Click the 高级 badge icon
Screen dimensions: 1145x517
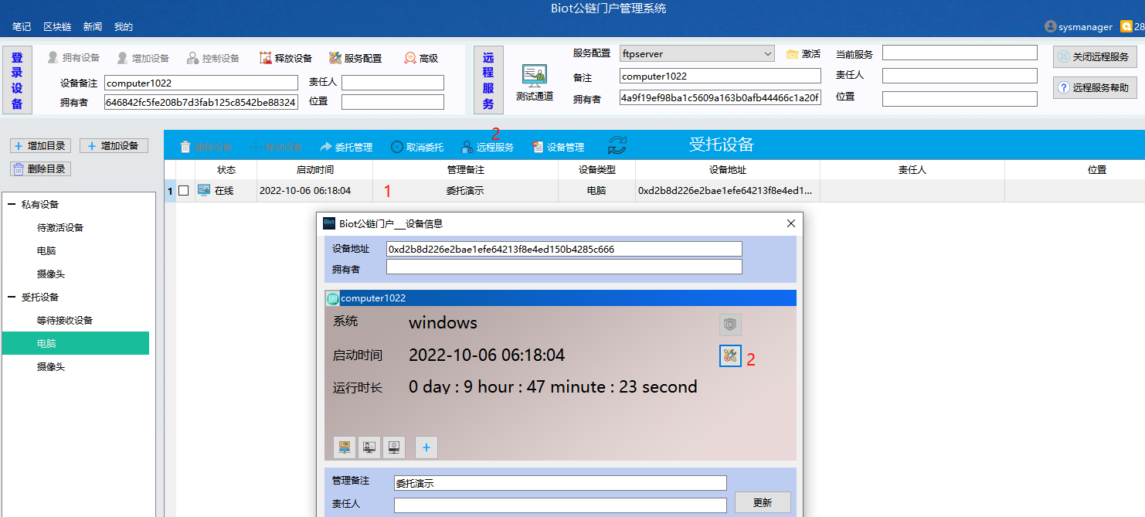[410, 58]
